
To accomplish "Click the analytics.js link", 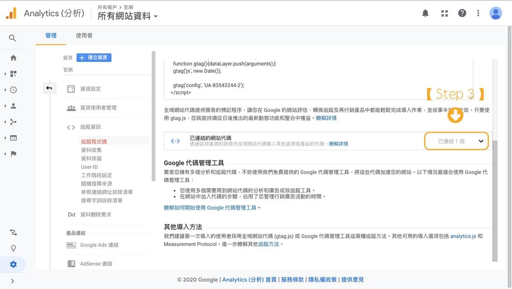I will pyautogui.click(x=463, y=236).
